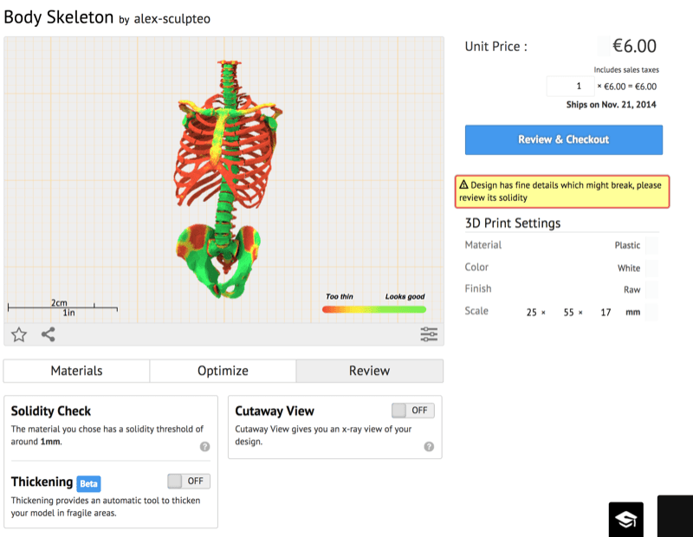Click the favorite star icon below viewer

(19, 334)
